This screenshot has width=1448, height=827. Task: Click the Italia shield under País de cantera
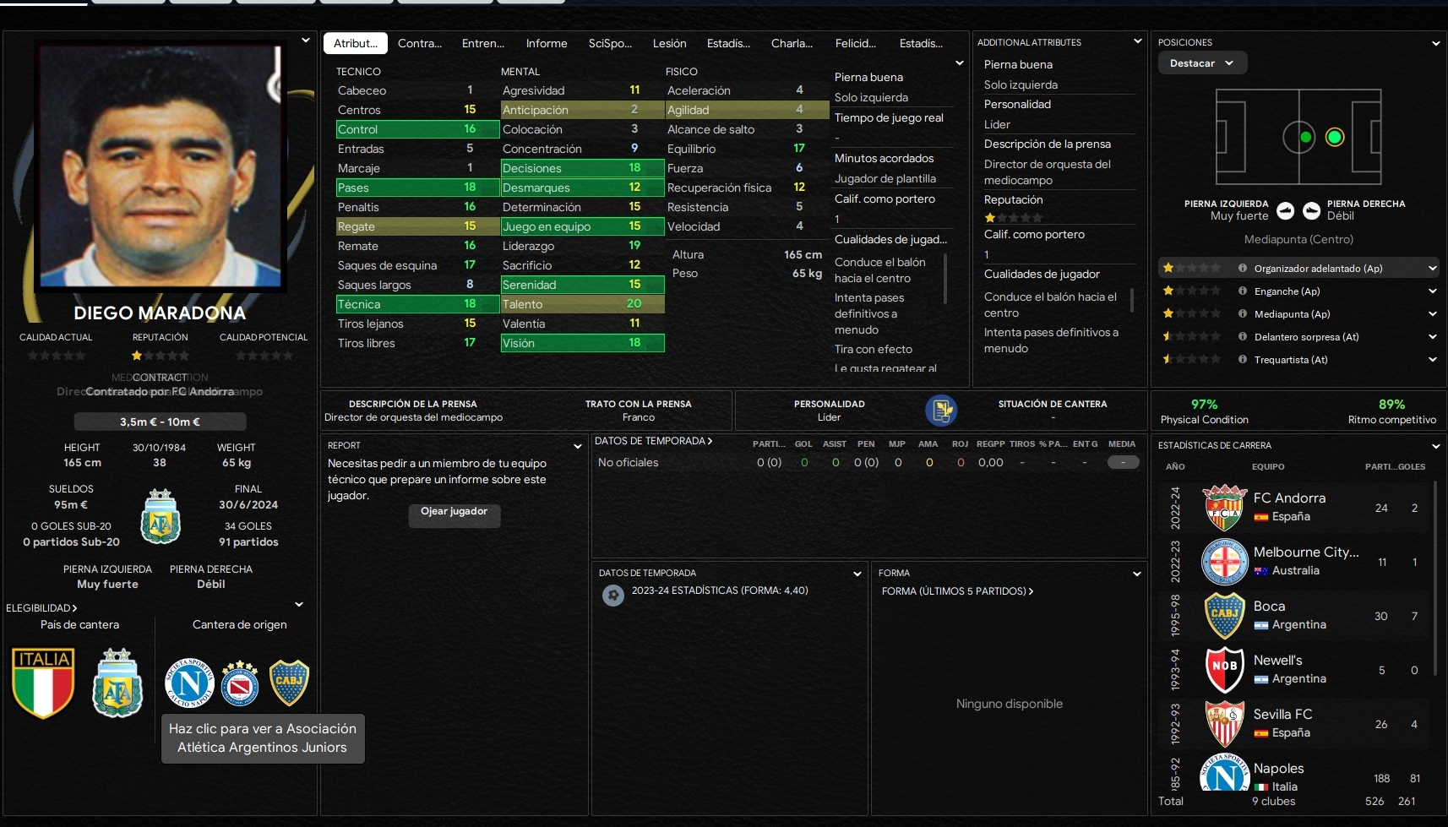tap(43, 683)
